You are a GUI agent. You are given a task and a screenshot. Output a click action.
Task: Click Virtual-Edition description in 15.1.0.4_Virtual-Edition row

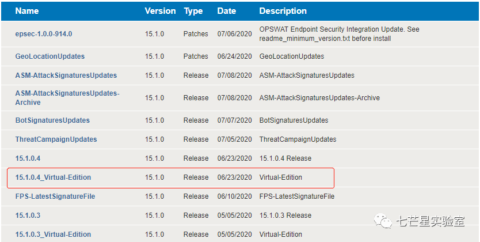[281, 177]
